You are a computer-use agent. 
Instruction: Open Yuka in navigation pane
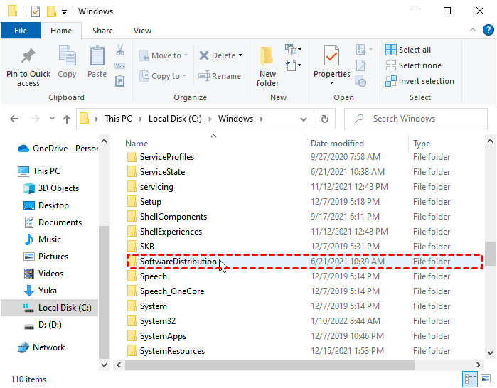point(40,291)
